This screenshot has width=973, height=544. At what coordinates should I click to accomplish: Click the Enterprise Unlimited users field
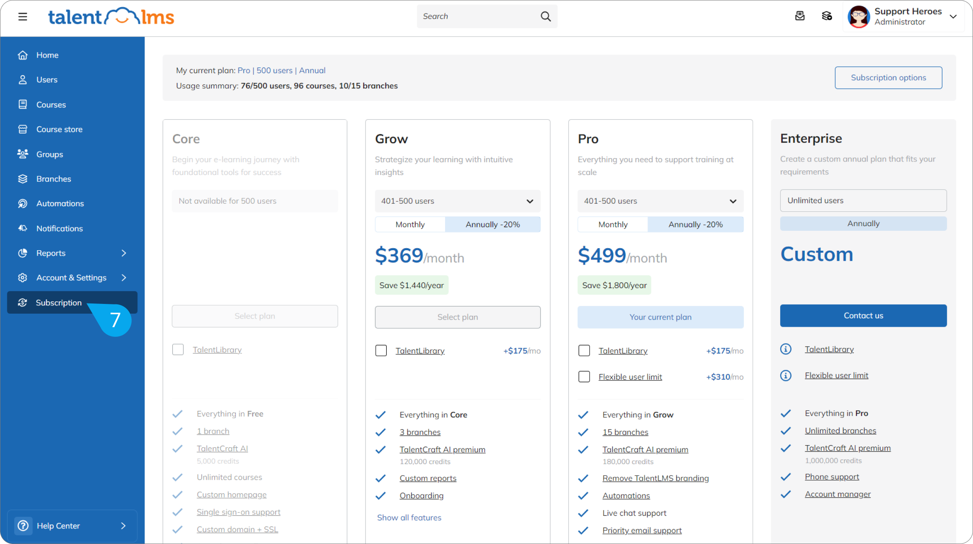(864, 200)
